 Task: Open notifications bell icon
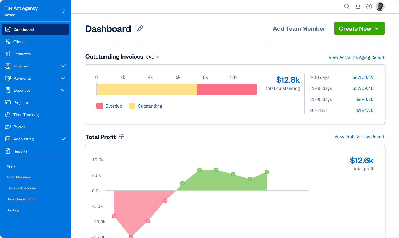click(x=358, y=7)
